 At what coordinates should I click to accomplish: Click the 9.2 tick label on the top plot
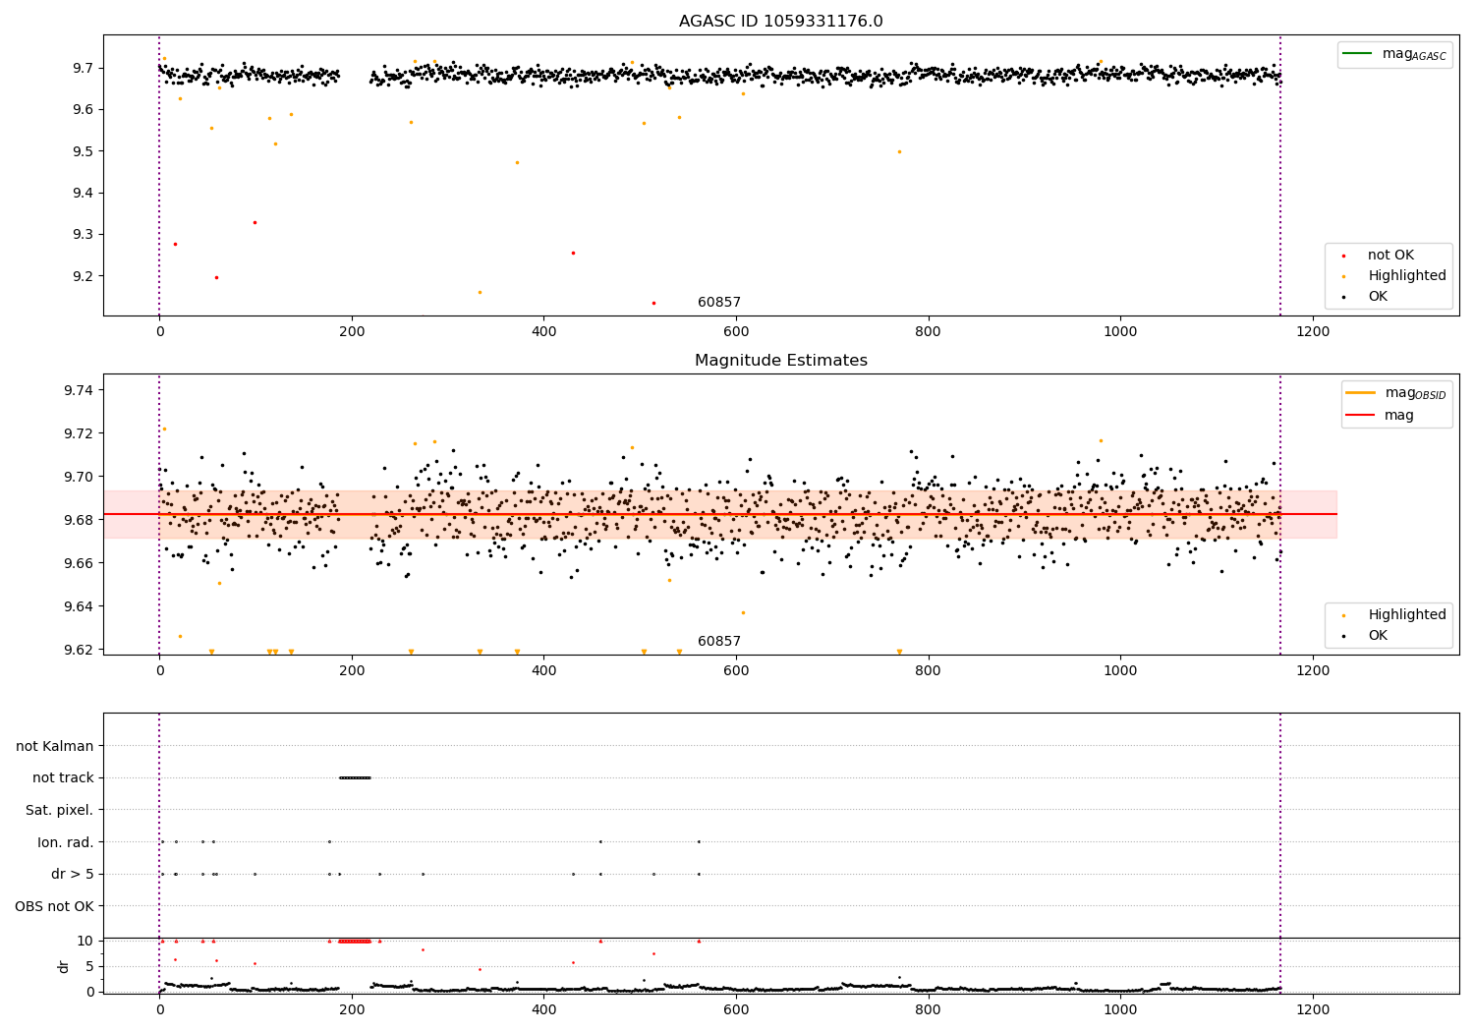83,276
